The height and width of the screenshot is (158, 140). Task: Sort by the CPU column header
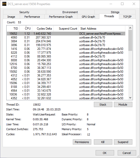tap(26, 29)
